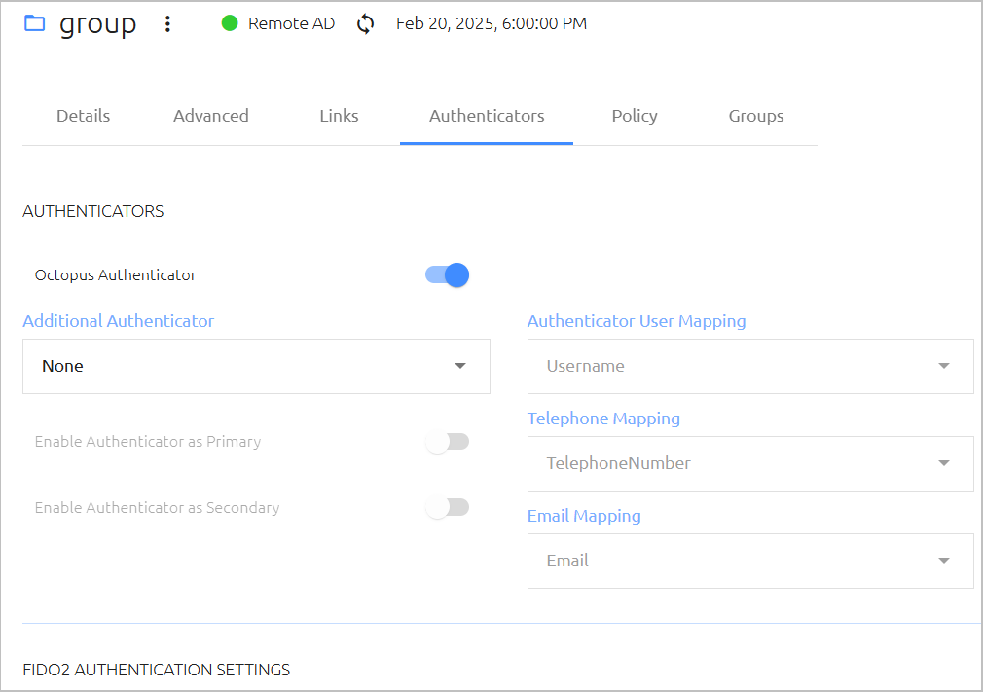Screen dimensions: 983x692
Task: Open the three-dot menu next to group
Action: pyautogui.click(x=167, y=23)
